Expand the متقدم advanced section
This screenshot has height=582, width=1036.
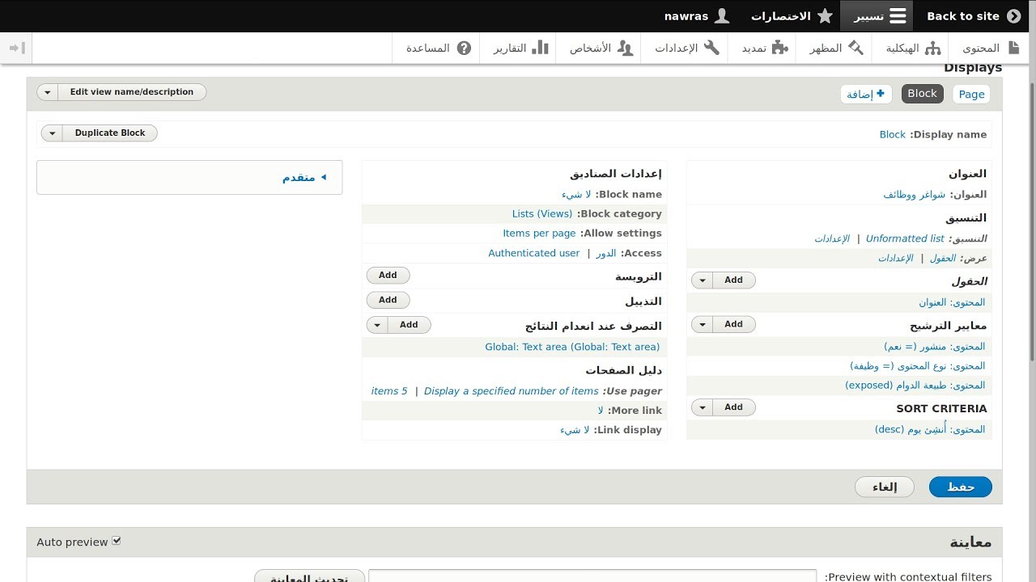pyautogui.click(x=304, y=177)
